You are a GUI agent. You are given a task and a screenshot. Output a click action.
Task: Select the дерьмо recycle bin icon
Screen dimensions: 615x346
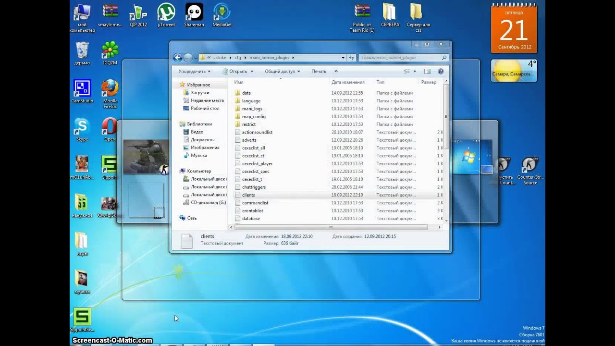82,53
